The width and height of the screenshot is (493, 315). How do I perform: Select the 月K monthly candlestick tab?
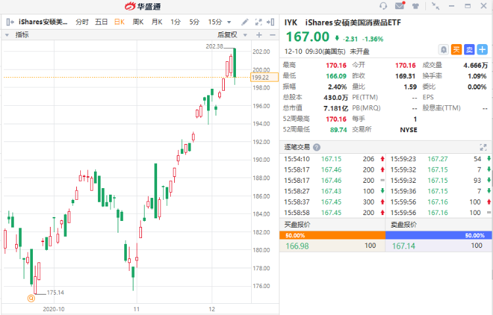pyautogui.click(x=157, y=22)
